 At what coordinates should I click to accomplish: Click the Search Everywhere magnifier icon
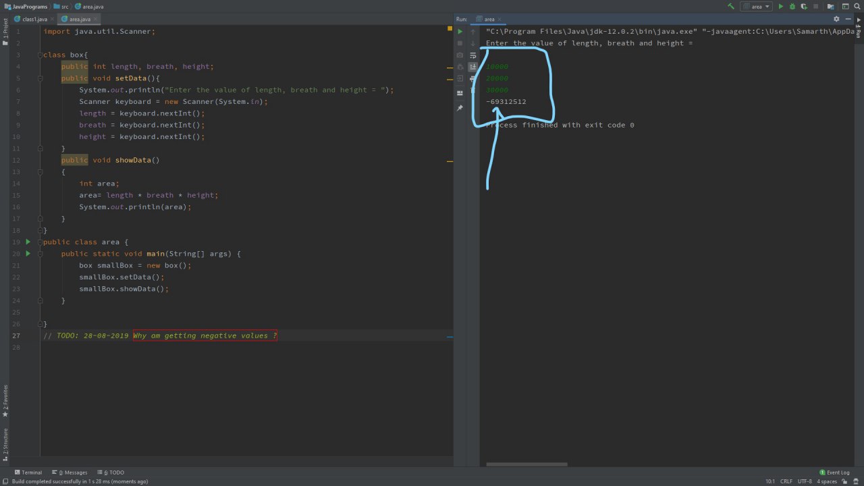tap(857, 6)
